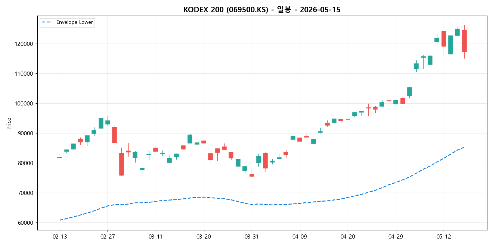Click the Envelope Lower legend label
The height and width of the screenshot is (246, 493).
pyautogui.click(x=74, y=22)
